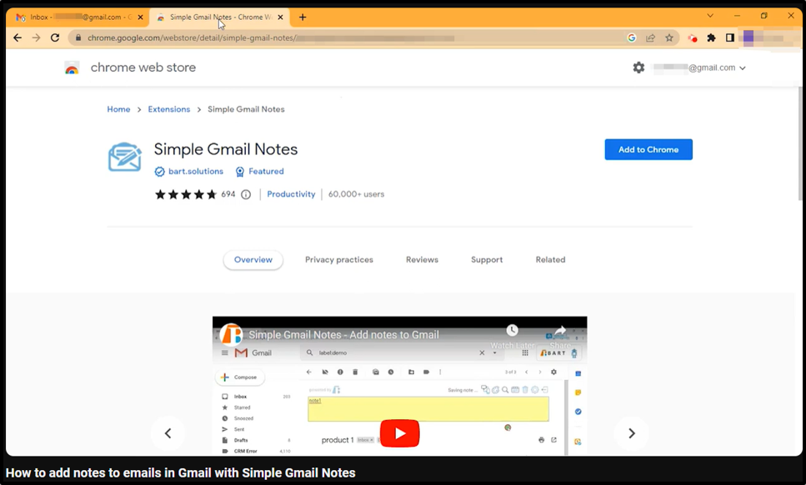The image size is (806, 485).
Task: Select the Overview tab
Action: [x=253, y=260]
